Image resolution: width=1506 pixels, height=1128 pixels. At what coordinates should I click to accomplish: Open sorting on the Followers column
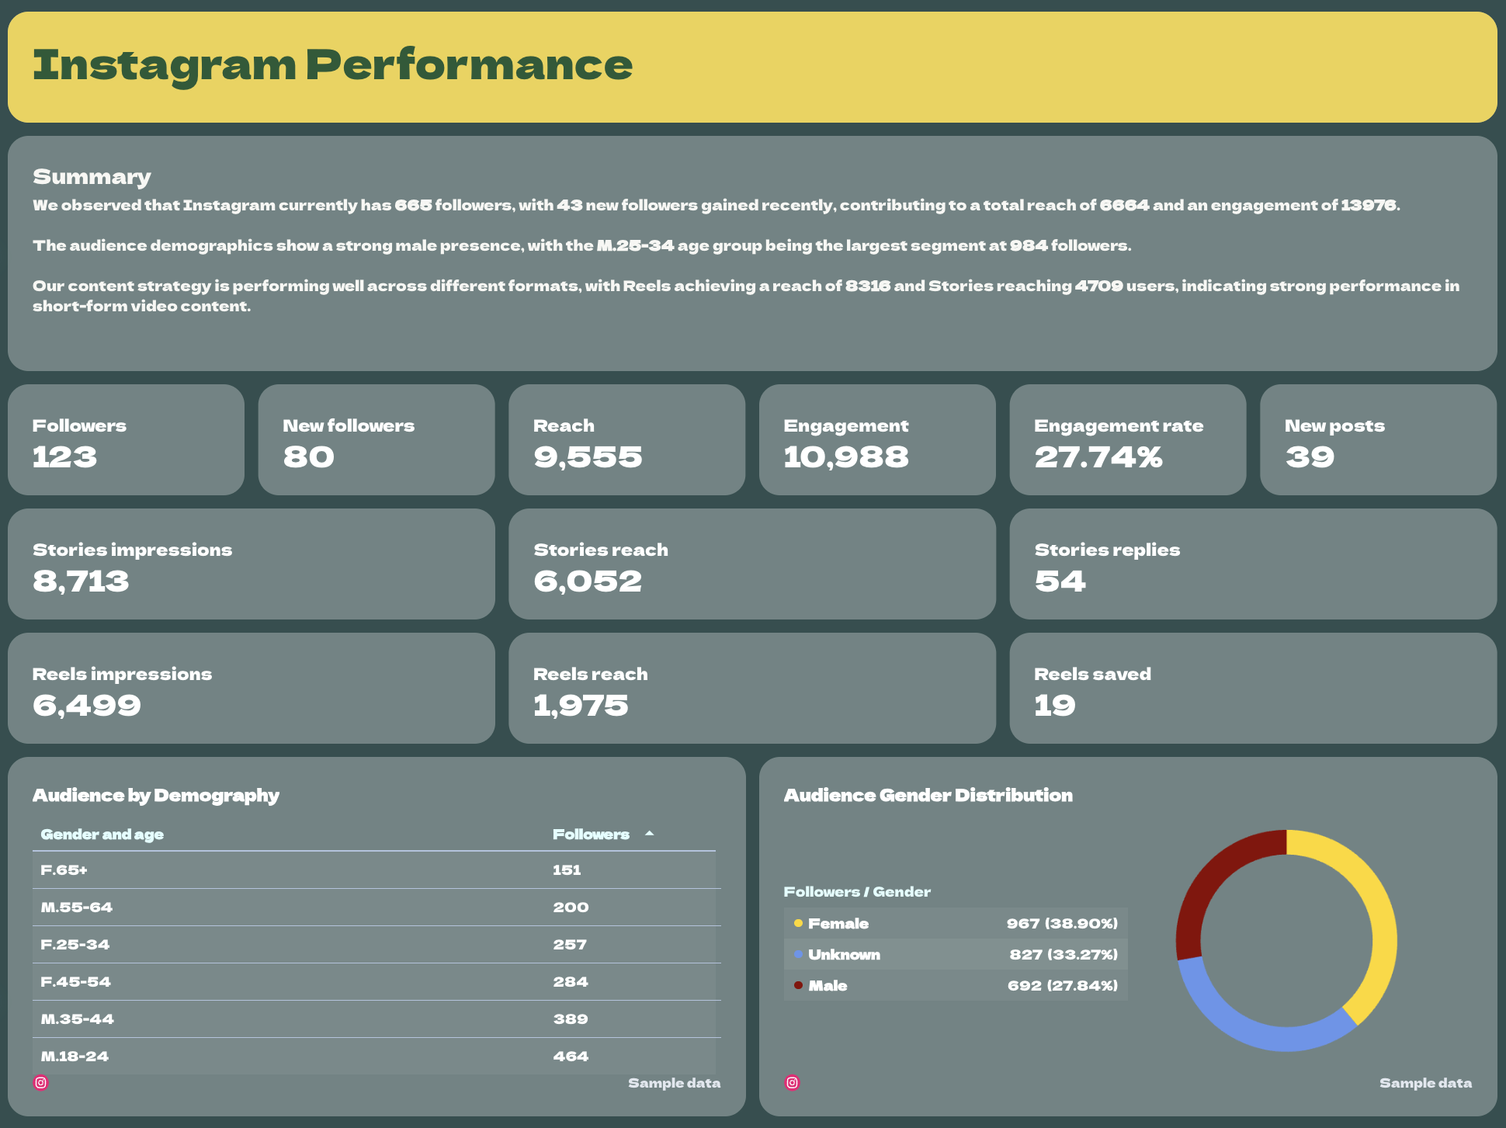[x=590, y=833]
